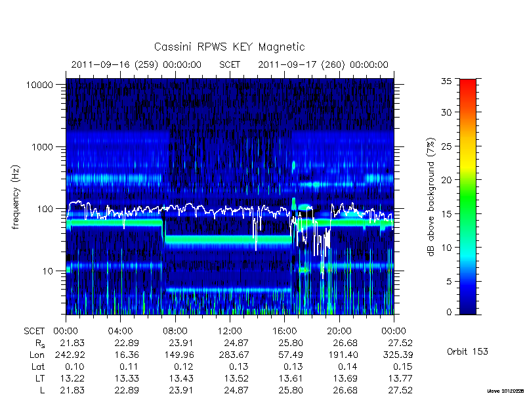Click the LT value 13.33
Screen dimensions: 525x394
[x=127, y=379]
